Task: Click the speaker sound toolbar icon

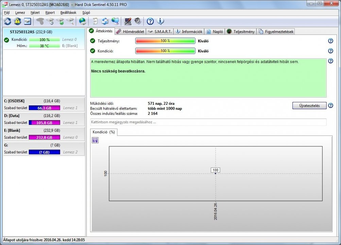Action: click(x=137, y=21)
